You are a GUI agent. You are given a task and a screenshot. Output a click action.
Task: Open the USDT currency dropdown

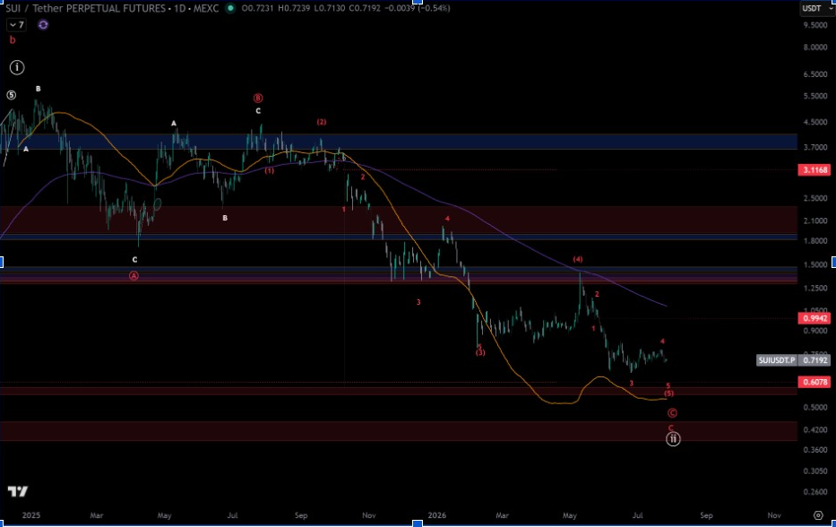pos(817,8)
